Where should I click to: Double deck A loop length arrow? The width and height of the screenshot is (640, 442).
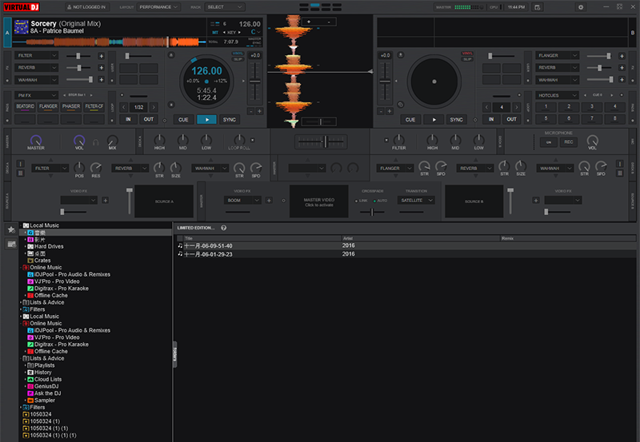click(154, 107)
